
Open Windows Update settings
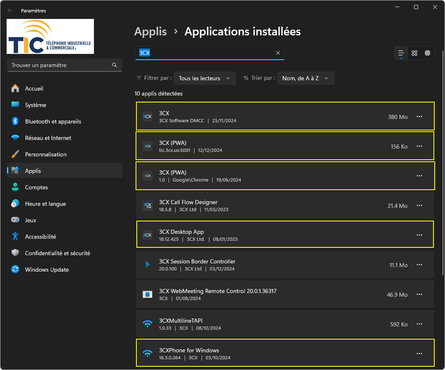64,269
